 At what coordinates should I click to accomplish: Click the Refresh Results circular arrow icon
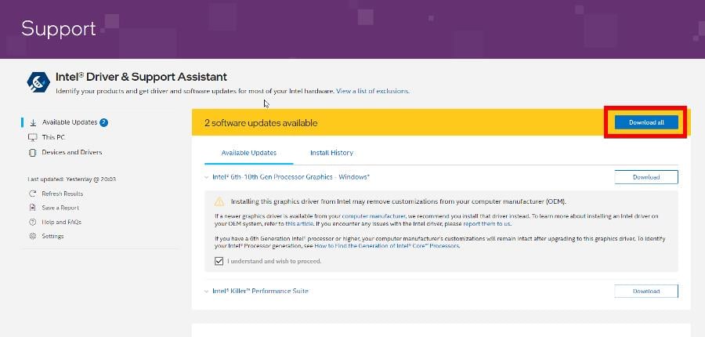point(33,194)
